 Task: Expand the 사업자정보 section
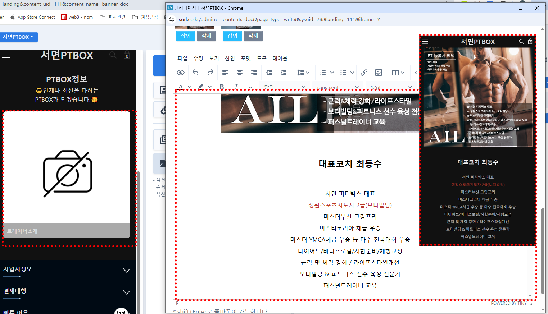point(67,270)
